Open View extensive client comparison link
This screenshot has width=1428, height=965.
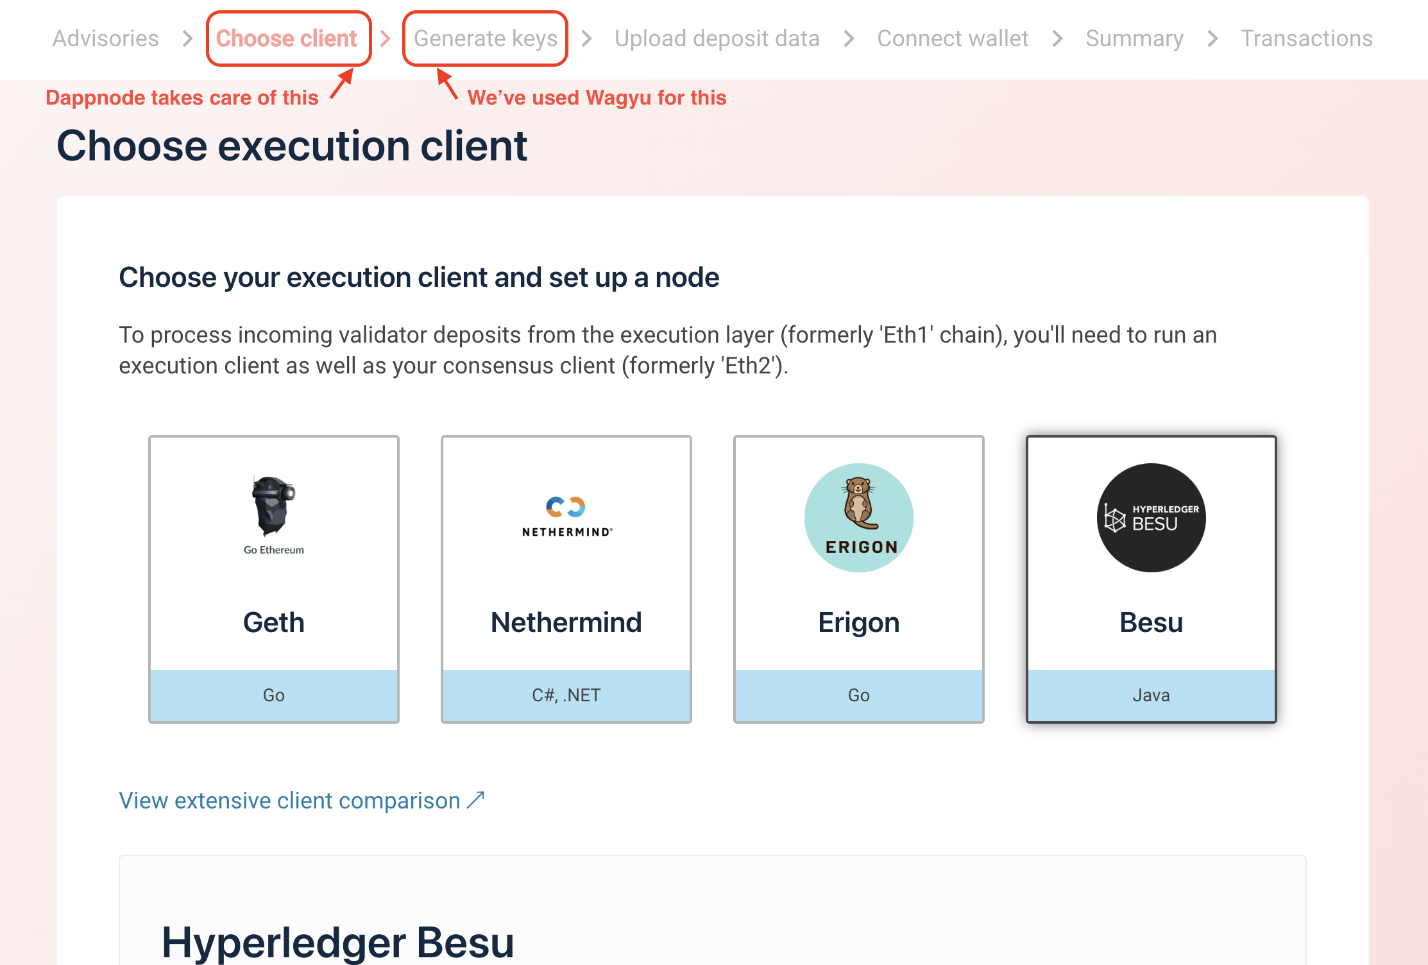(290, 801)
